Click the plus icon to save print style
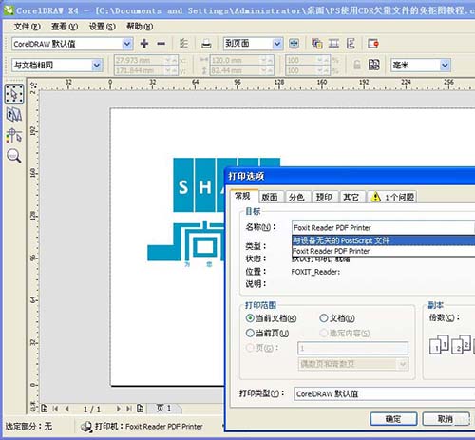475x440 pixels. pyautogui.click(x=144, y=44)
